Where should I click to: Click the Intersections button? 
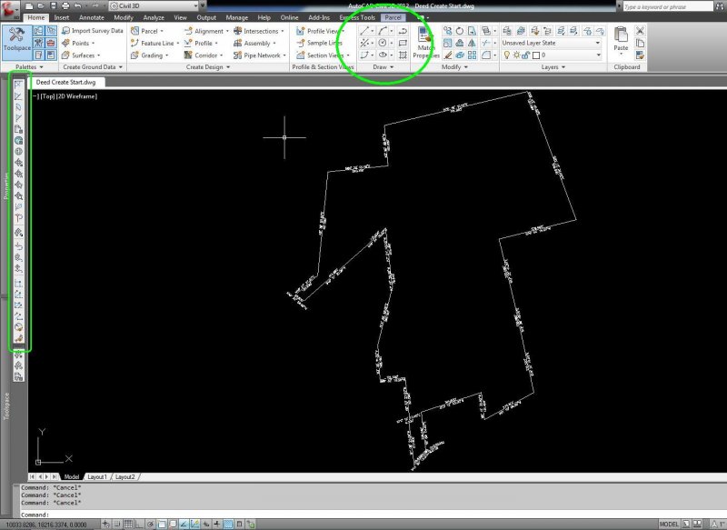coord(258,31)
